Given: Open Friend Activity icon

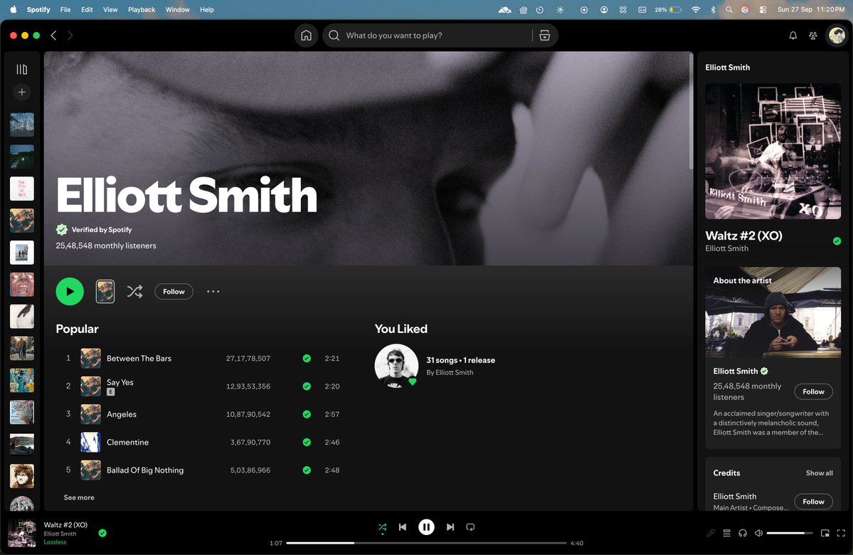Looking at the screenshot, I should pos(812,36).
